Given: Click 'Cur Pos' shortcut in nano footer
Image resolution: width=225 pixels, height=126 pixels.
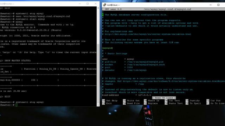Looking at the screenshot, I should 213,100.
